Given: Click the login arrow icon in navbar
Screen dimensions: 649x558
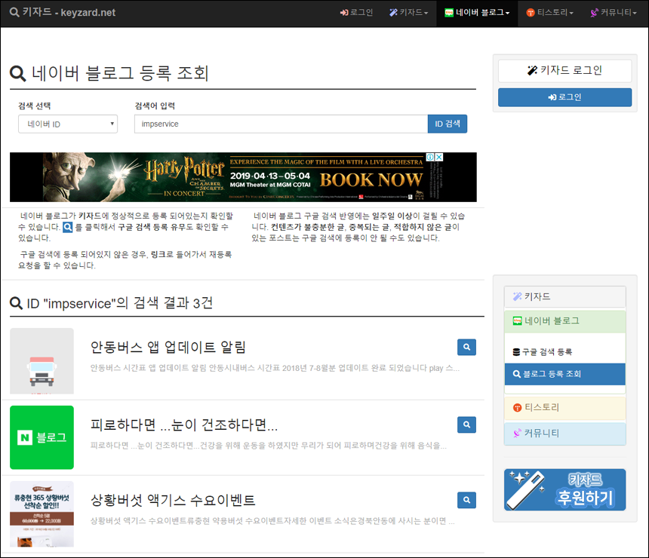Looking at the screenshot, I should coord(344,13).
